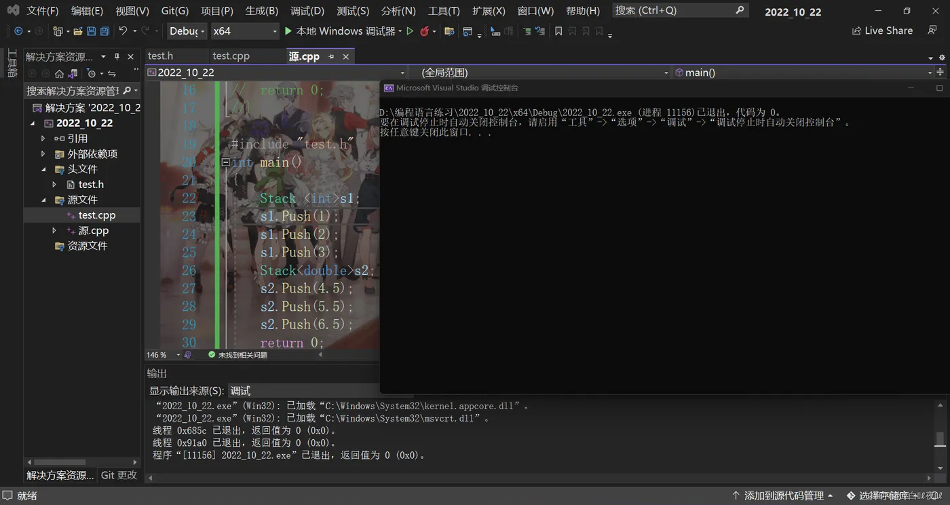This screenshot has height=505, width=950.
Task: Click the status bar ready icon beside 就绪
Action: click(7, 496)
